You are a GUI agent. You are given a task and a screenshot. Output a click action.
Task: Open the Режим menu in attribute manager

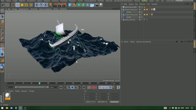[126, 42]
